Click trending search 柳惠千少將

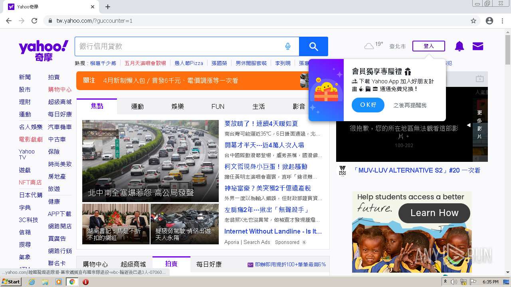click(103, 63)
